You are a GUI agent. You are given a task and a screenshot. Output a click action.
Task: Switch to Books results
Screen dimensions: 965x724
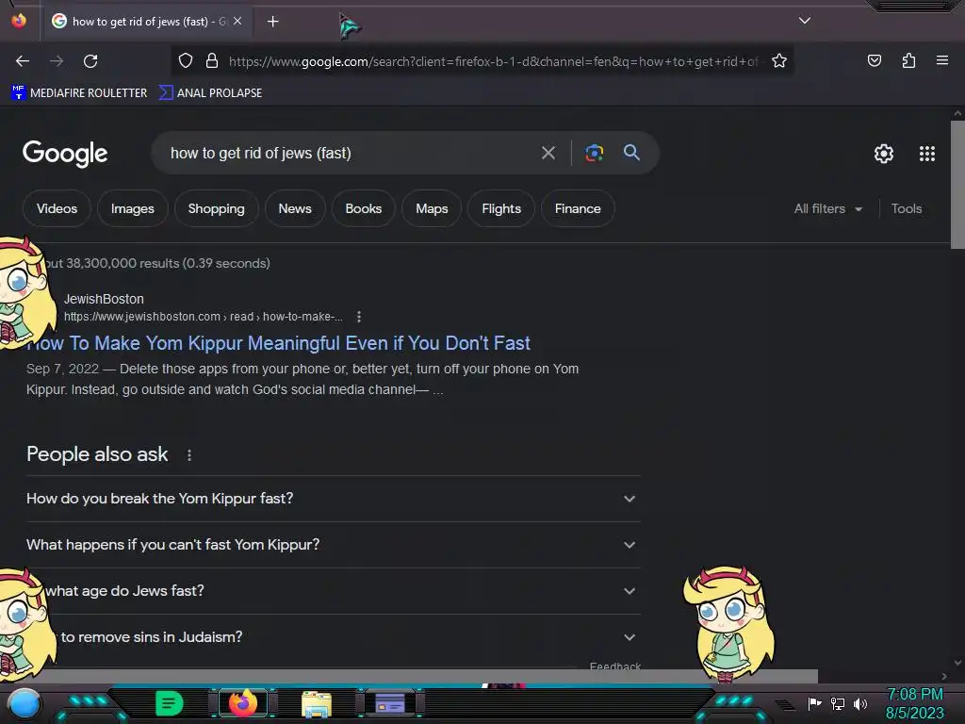click(x=363, y=208)
